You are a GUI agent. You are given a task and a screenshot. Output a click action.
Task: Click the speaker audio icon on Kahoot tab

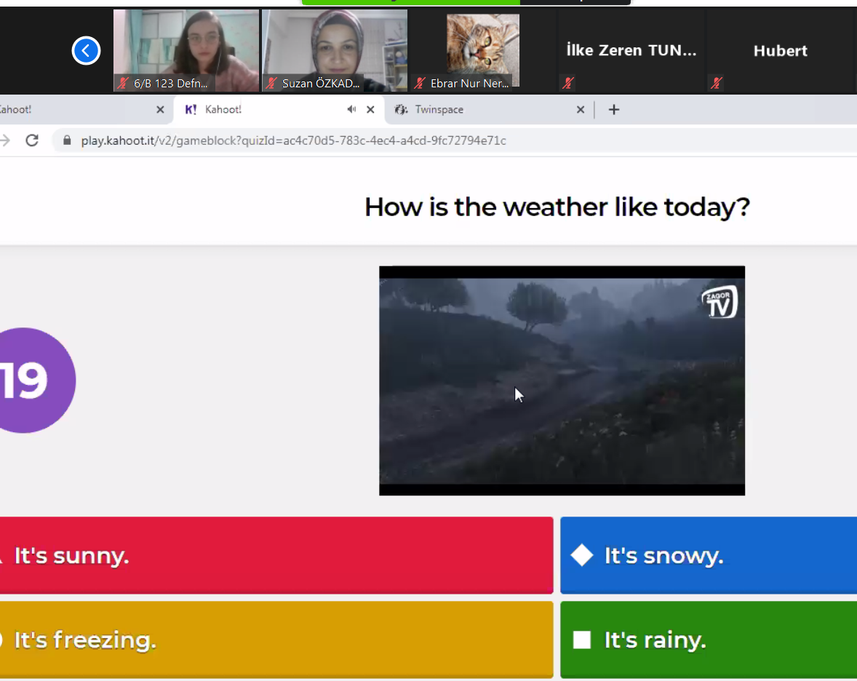pos(351,110)
